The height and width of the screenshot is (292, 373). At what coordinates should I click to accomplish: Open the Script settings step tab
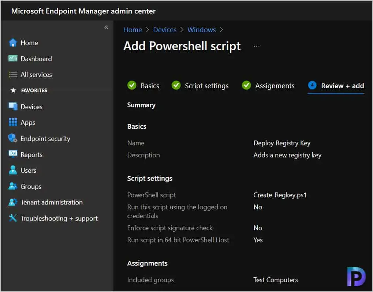tap(200, 86)
